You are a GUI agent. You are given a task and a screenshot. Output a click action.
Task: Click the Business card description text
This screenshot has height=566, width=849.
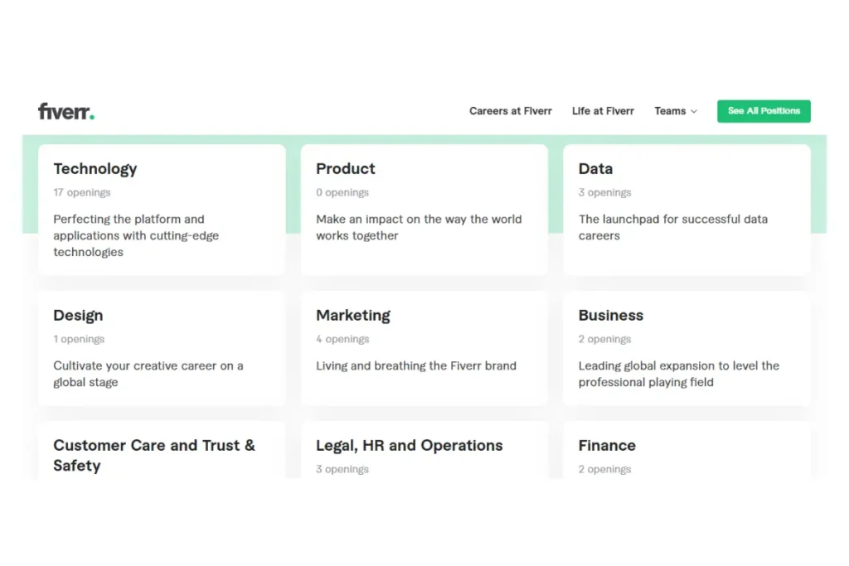679,374
